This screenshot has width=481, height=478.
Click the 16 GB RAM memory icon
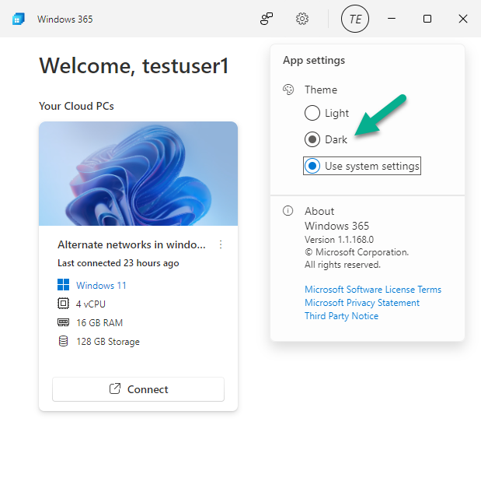63,322
